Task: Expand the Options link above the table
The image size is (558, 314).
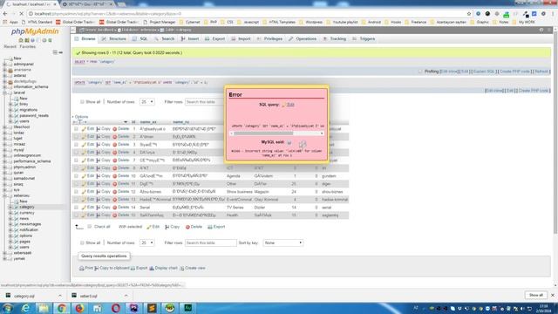Action: click(x=81, y=117)
